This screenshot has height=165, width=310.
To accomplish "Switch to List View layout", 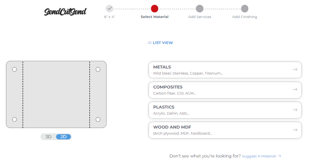I will [x=161, y=42].
